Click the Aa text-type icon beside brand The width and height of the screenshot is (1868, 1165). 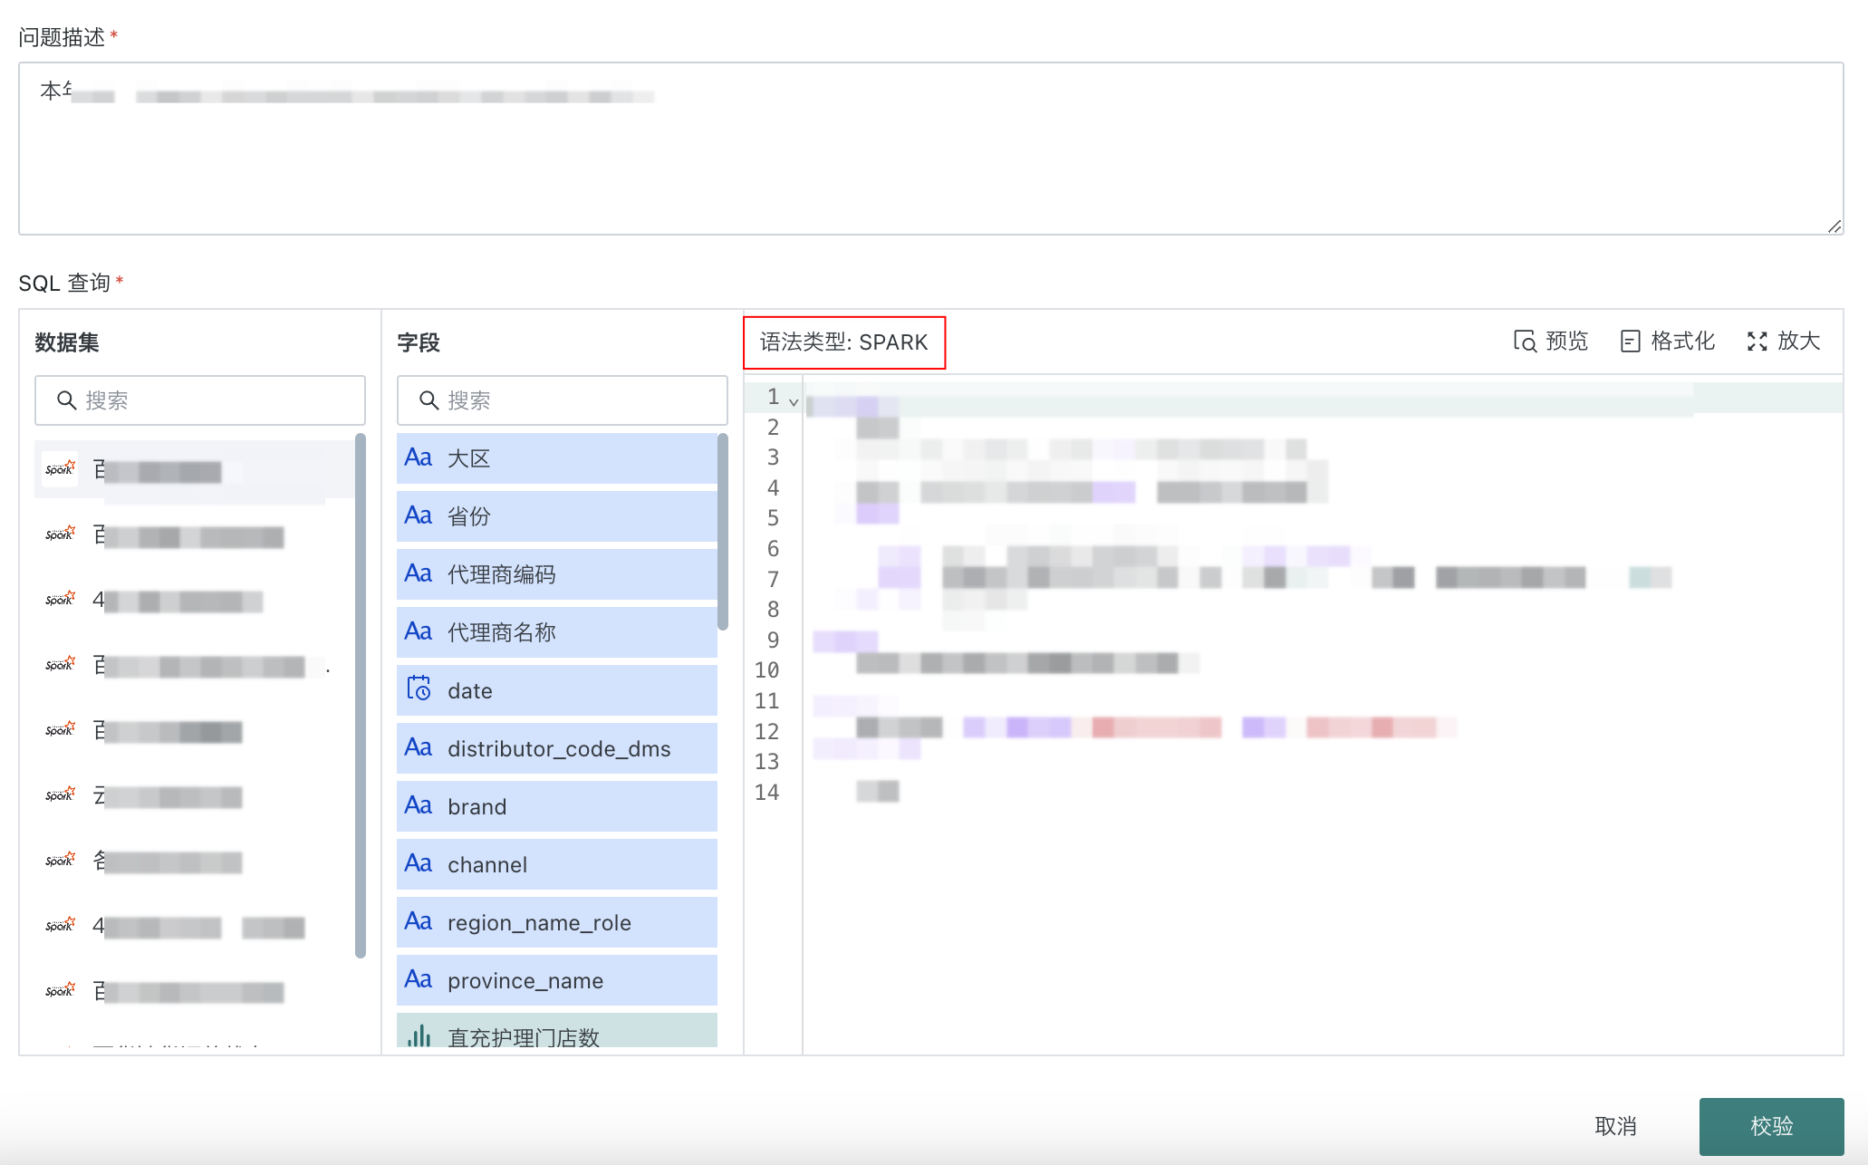tap(419, 805)
